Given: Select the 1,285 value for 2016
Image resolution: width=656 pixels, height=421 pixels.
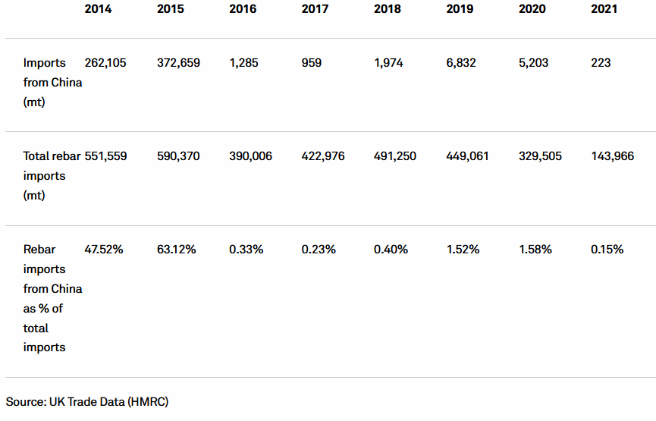Looking at the screenshot, I should click(x=243, y=63).
